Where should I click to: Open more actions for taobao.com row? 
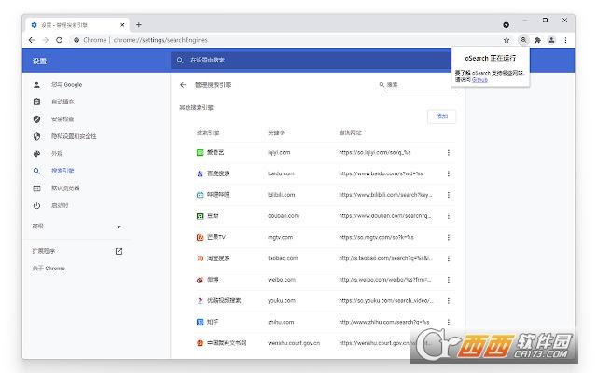tap(449, 258)
